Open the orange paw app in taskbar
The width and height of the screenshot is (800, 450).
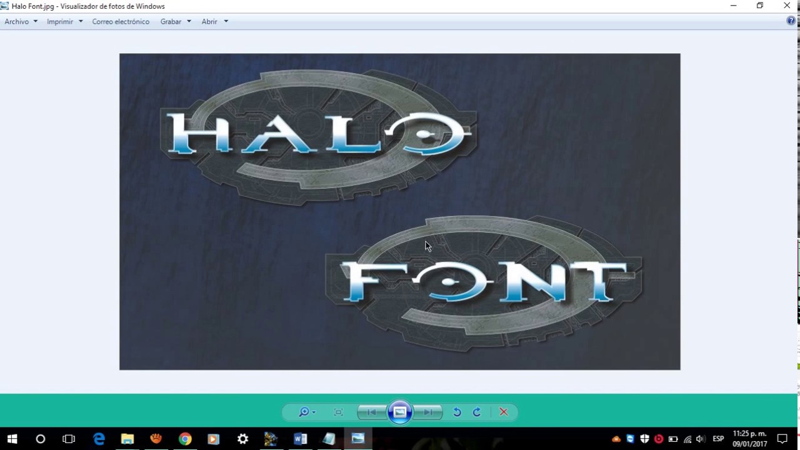point(156,439)
